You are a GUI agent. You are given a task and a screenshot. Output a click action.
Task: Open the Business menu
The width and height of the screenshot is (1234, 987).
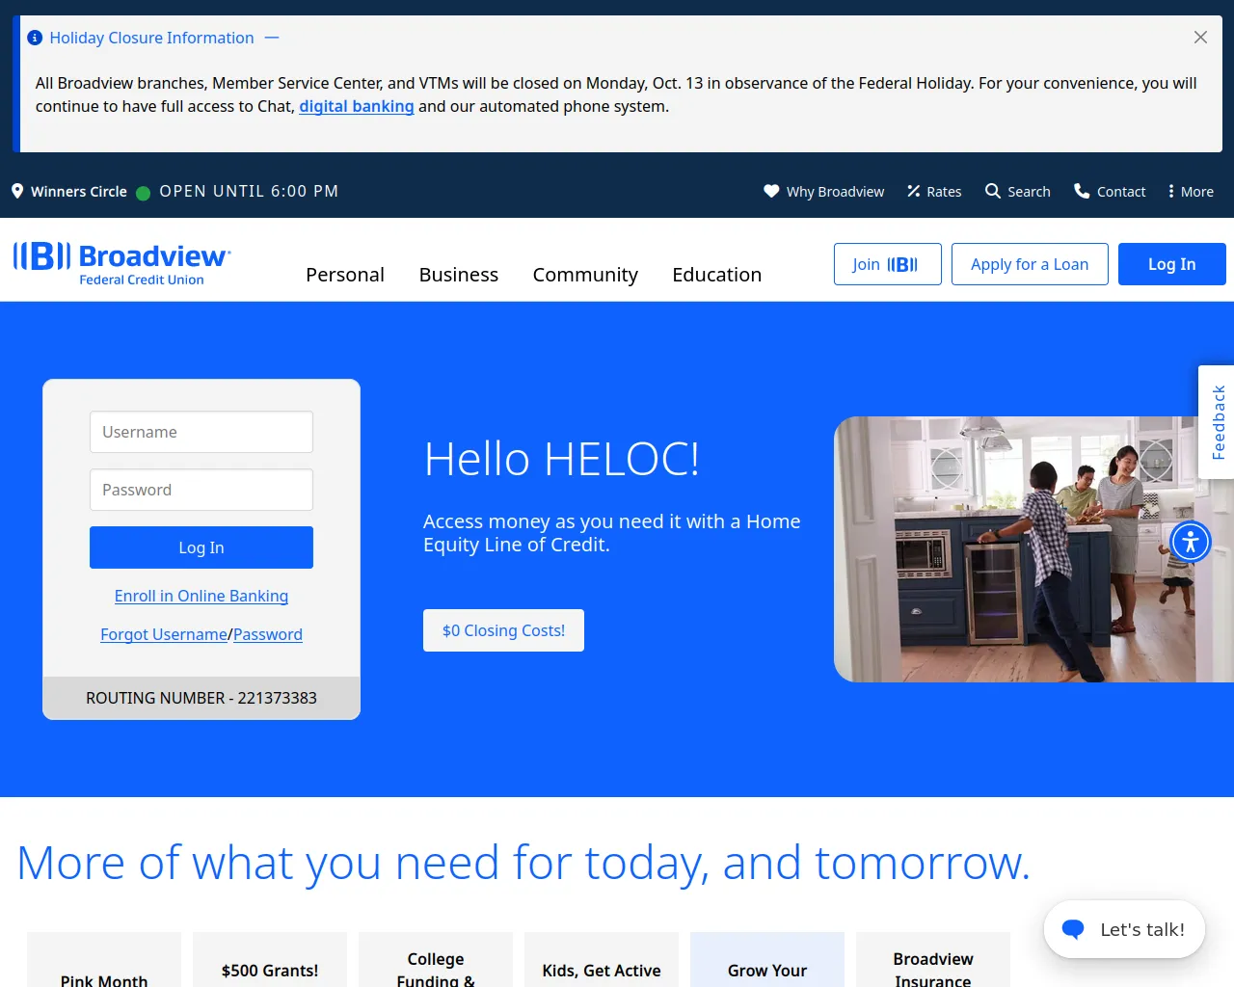point(459,275)
